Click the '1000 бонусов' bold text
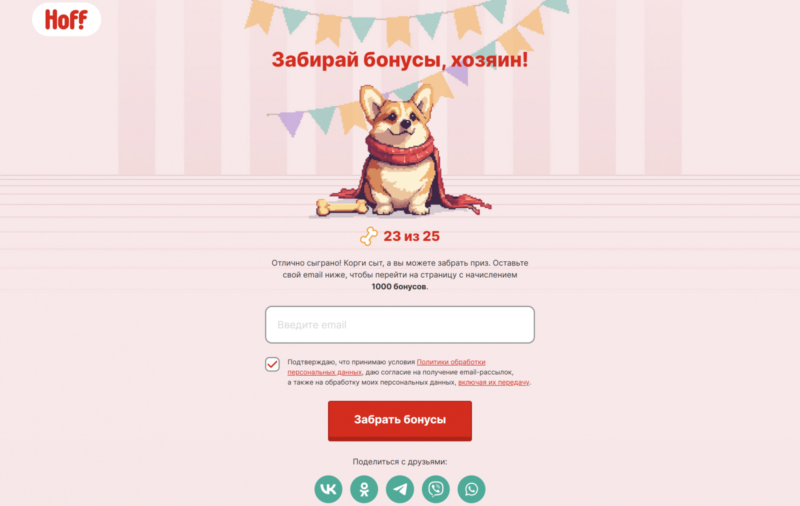The image size is (800, 506). tap(398, 286)
